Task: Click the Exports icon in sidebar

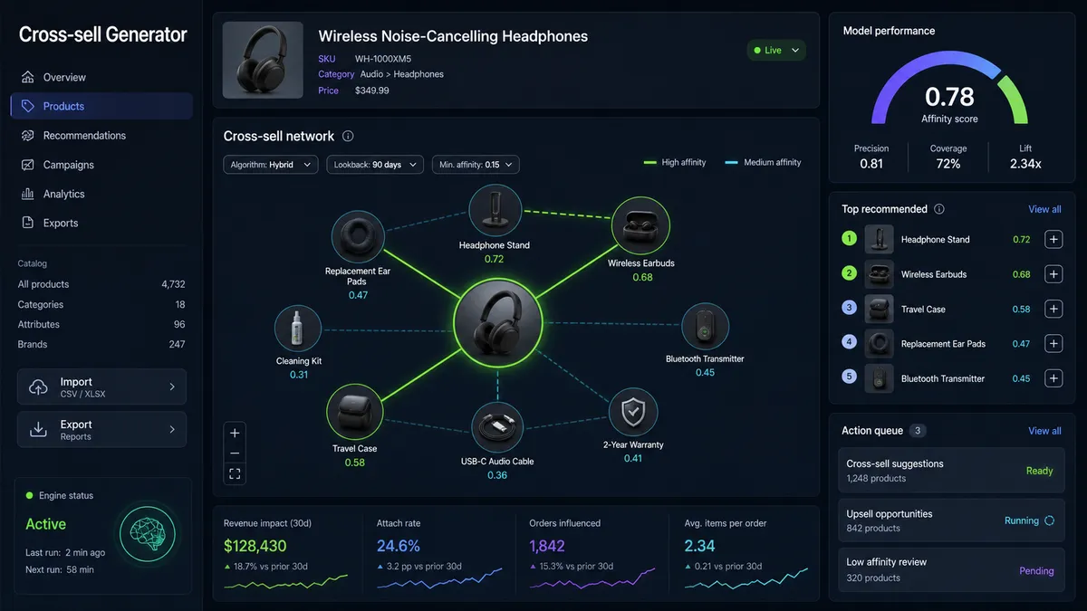Action: pos(27,223)
